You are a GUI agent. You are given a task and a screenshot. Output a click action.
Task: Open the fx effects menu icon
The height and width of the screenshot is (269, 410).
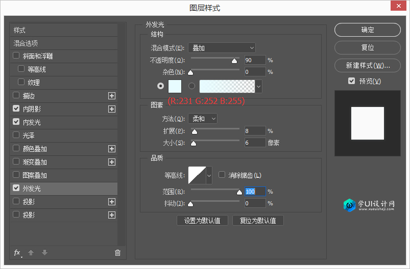coord(17,253)
